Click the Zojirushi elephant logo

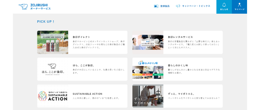[23, 7]
